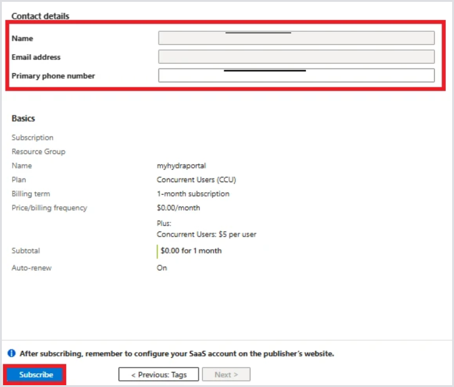Click the Email address label
Screen dimensions: 454x387
36,57
